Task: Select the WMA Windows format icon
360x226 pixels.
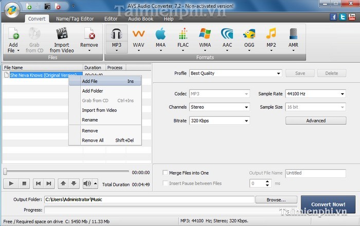Action: [205, 34]
